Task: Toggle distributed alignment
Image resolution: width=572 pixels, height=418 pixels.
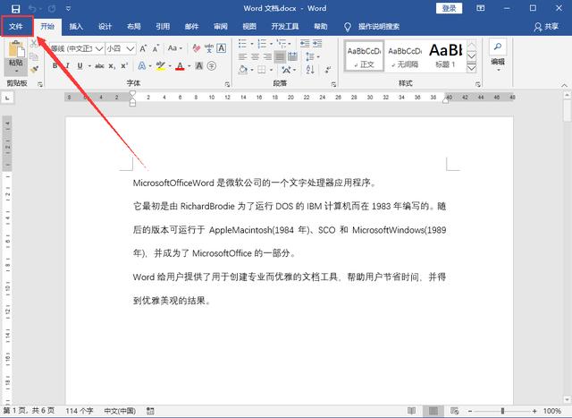Action: 292,56
